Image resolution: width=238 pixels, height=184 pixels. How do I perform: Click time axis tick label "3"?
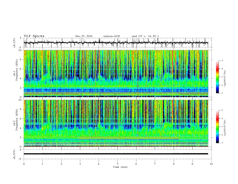(80, 164)
